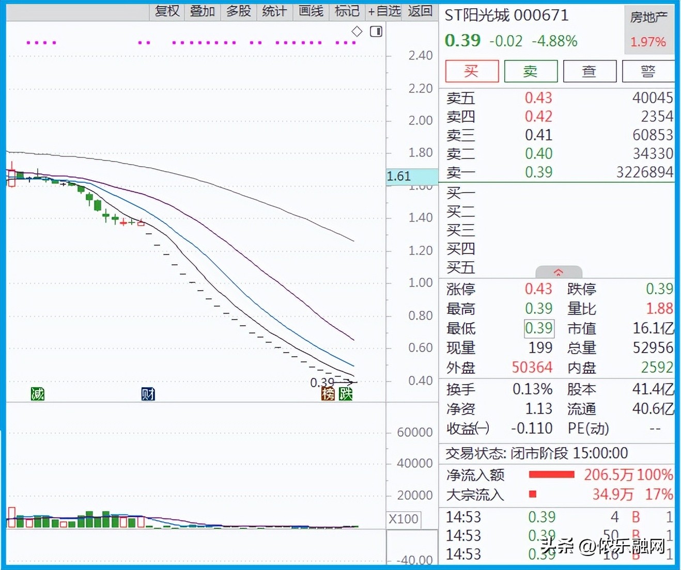Open the 统计 statistics tool
The width and height of the screenshot is (681, 570).
274,11
